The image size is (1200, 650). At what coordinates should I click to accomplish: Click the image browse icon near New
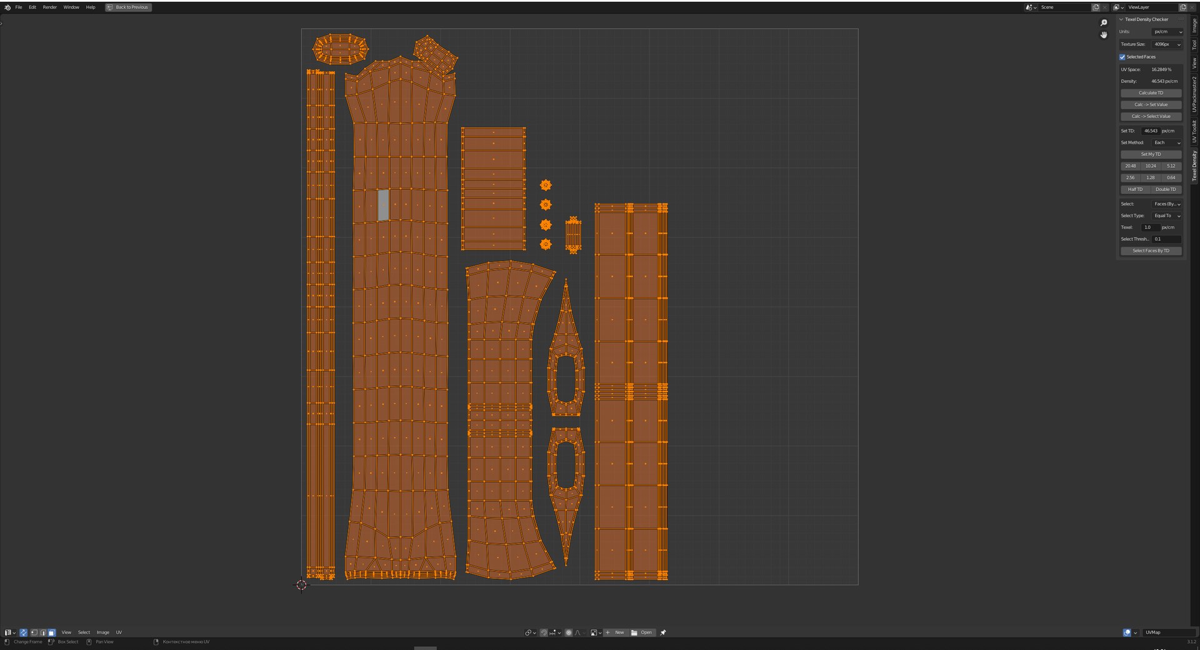[x=594, y=633]
